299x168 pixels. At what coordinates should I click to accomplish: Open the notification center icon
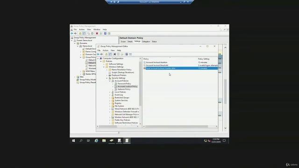click(x=224, y=140)
